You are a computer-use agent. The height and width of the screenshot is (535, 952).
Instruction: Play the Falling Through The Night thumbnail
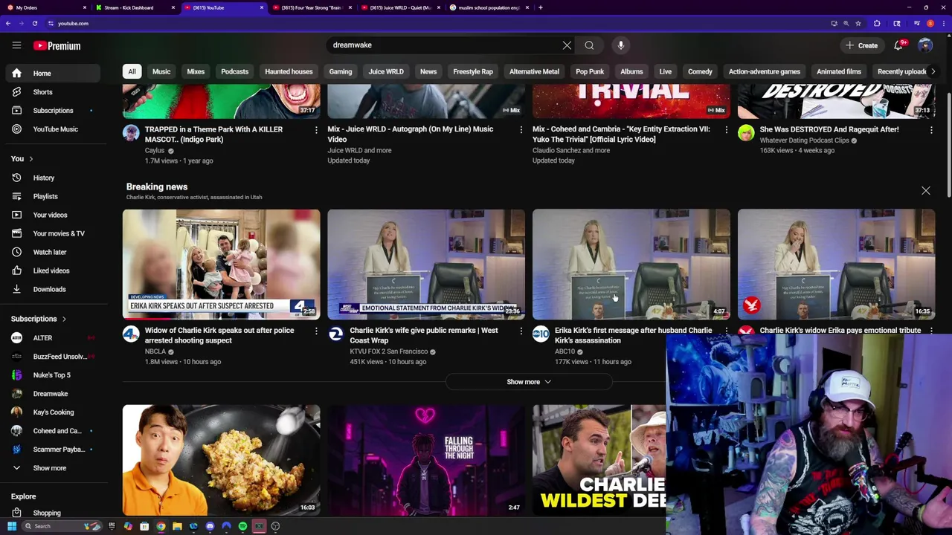pyautogui.click(x=426, y=460)
